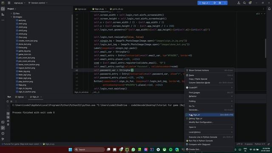Screen dimensions: 272x153
Task: Click the Sign_in_window breadcrumb below editor
Action: point(82,92)
